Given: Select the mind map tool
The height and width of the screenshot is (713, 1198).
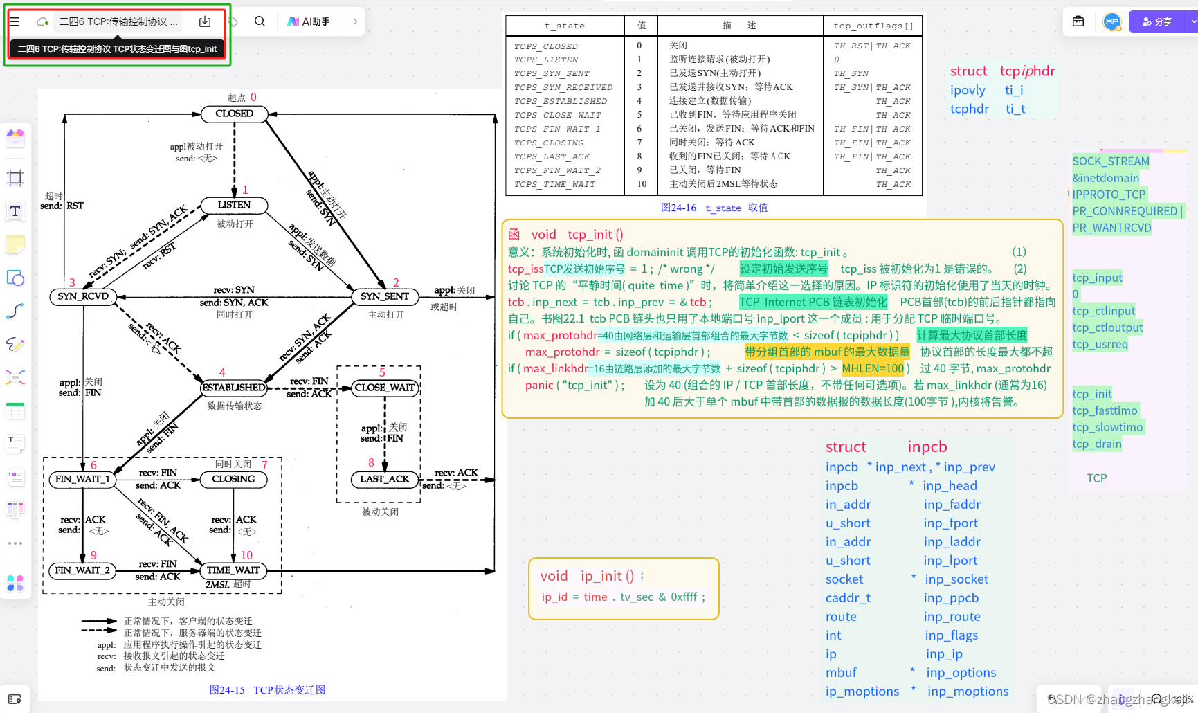Looking at the screenshot, I should 15,377.
